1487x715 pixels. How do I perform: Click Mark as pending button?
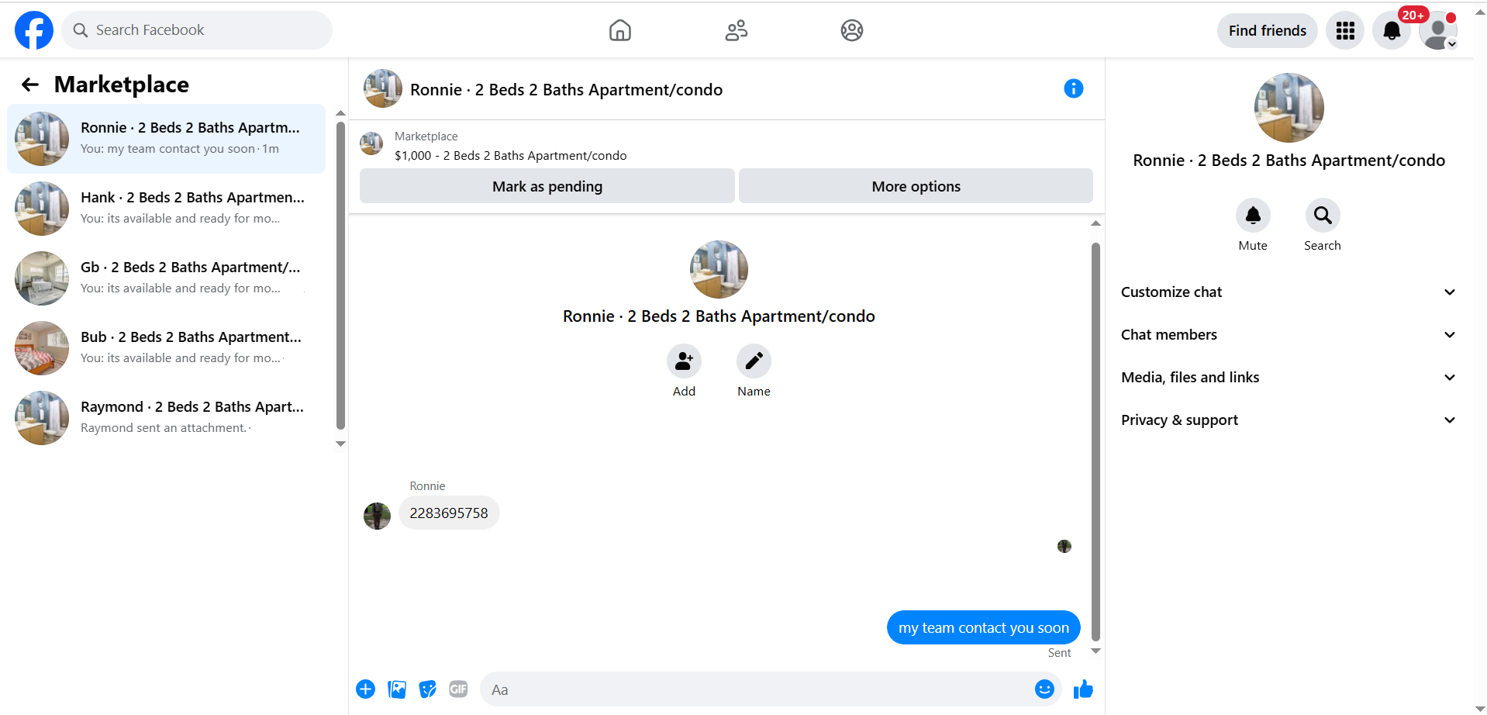click(547, 186)
